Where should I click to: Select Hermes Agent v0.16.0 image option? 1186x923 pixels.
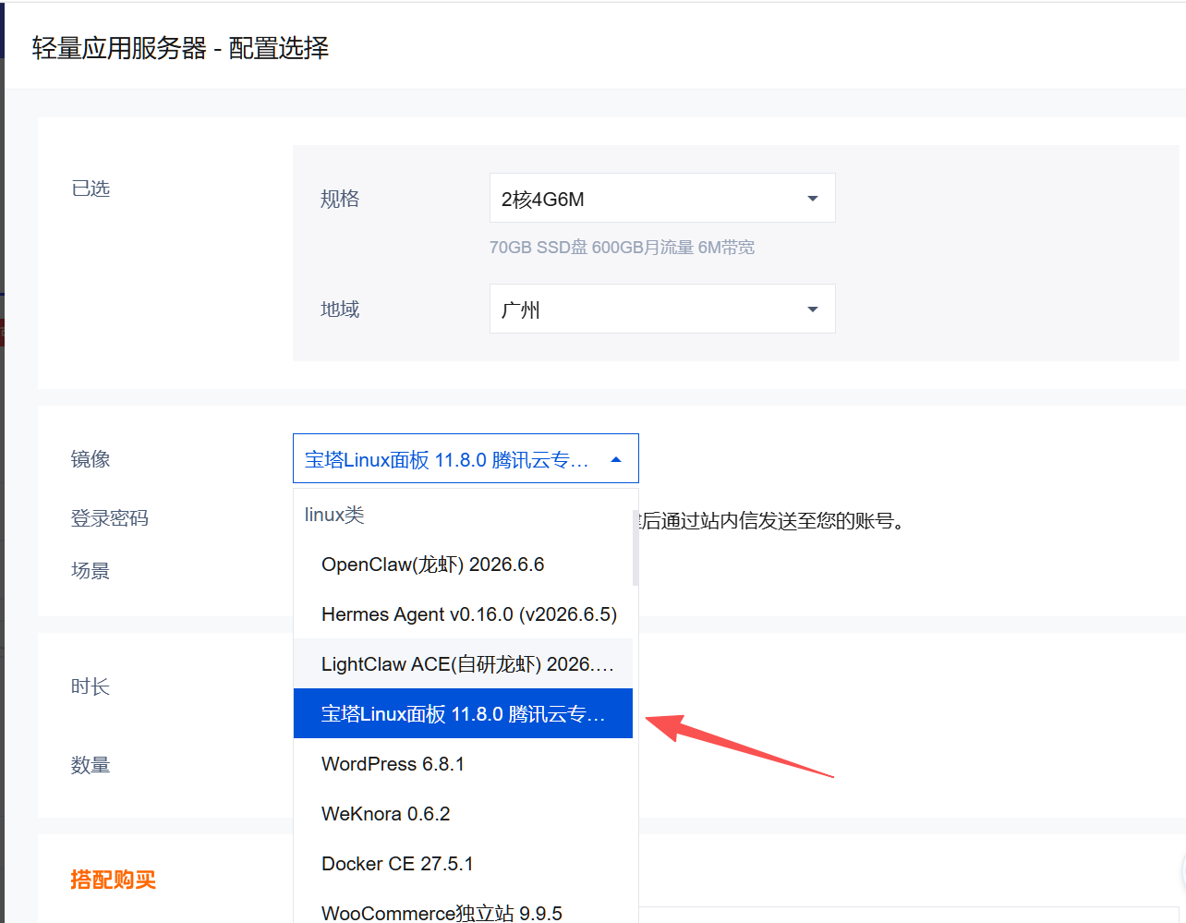coord(463,614)
